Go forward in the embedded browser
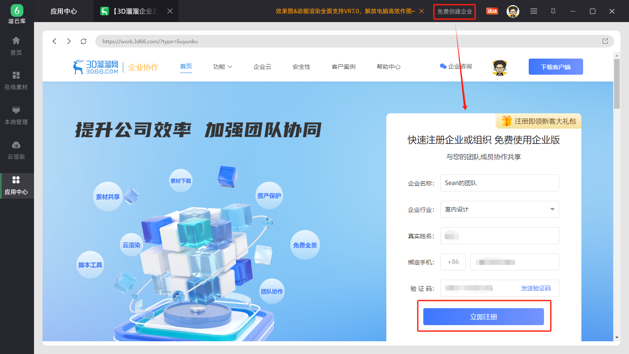Image resolution: width=629 pixels, height=354 pixels. [x=69, y=41]
